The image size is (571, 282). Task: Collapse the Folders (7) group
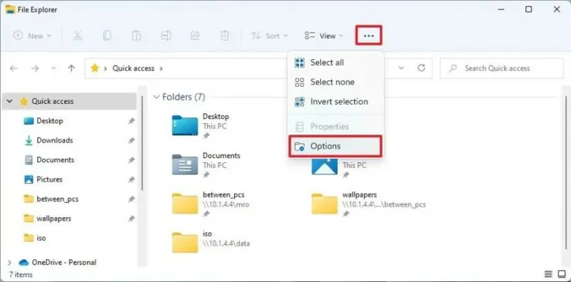point(156,97)
